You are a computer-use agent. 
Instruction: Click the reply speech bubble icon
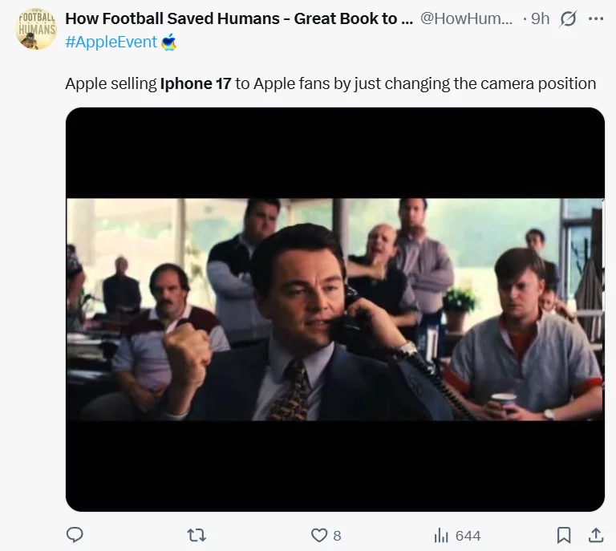coord(75,535)
